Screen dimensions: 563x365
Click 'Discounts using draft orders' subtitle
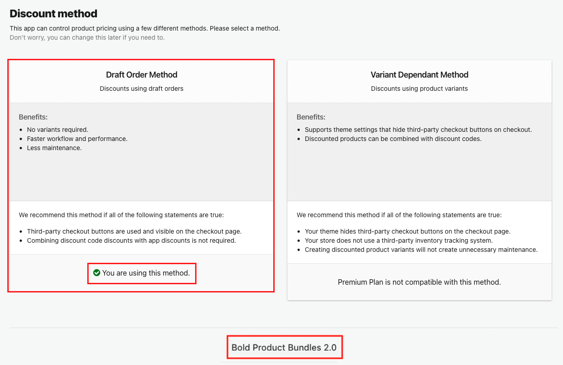pyautogui.click(x=142, y=89)
